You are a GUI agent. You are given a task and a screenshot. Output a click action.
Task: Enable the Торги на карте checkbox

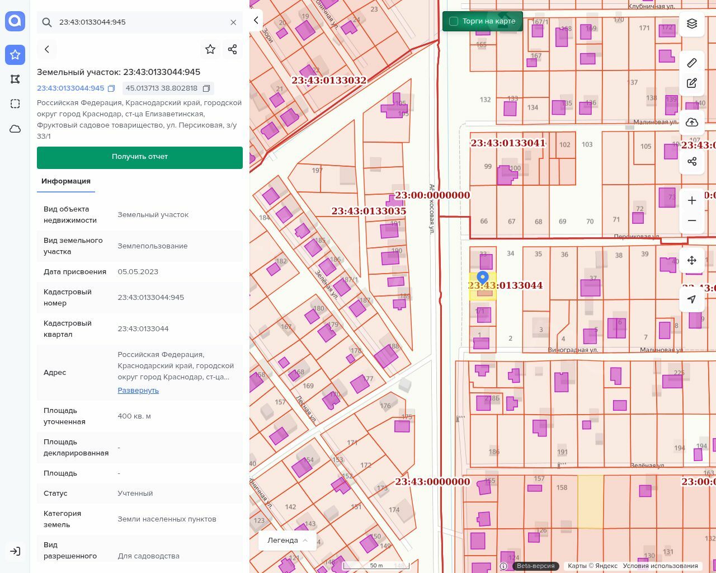[454, 21]
